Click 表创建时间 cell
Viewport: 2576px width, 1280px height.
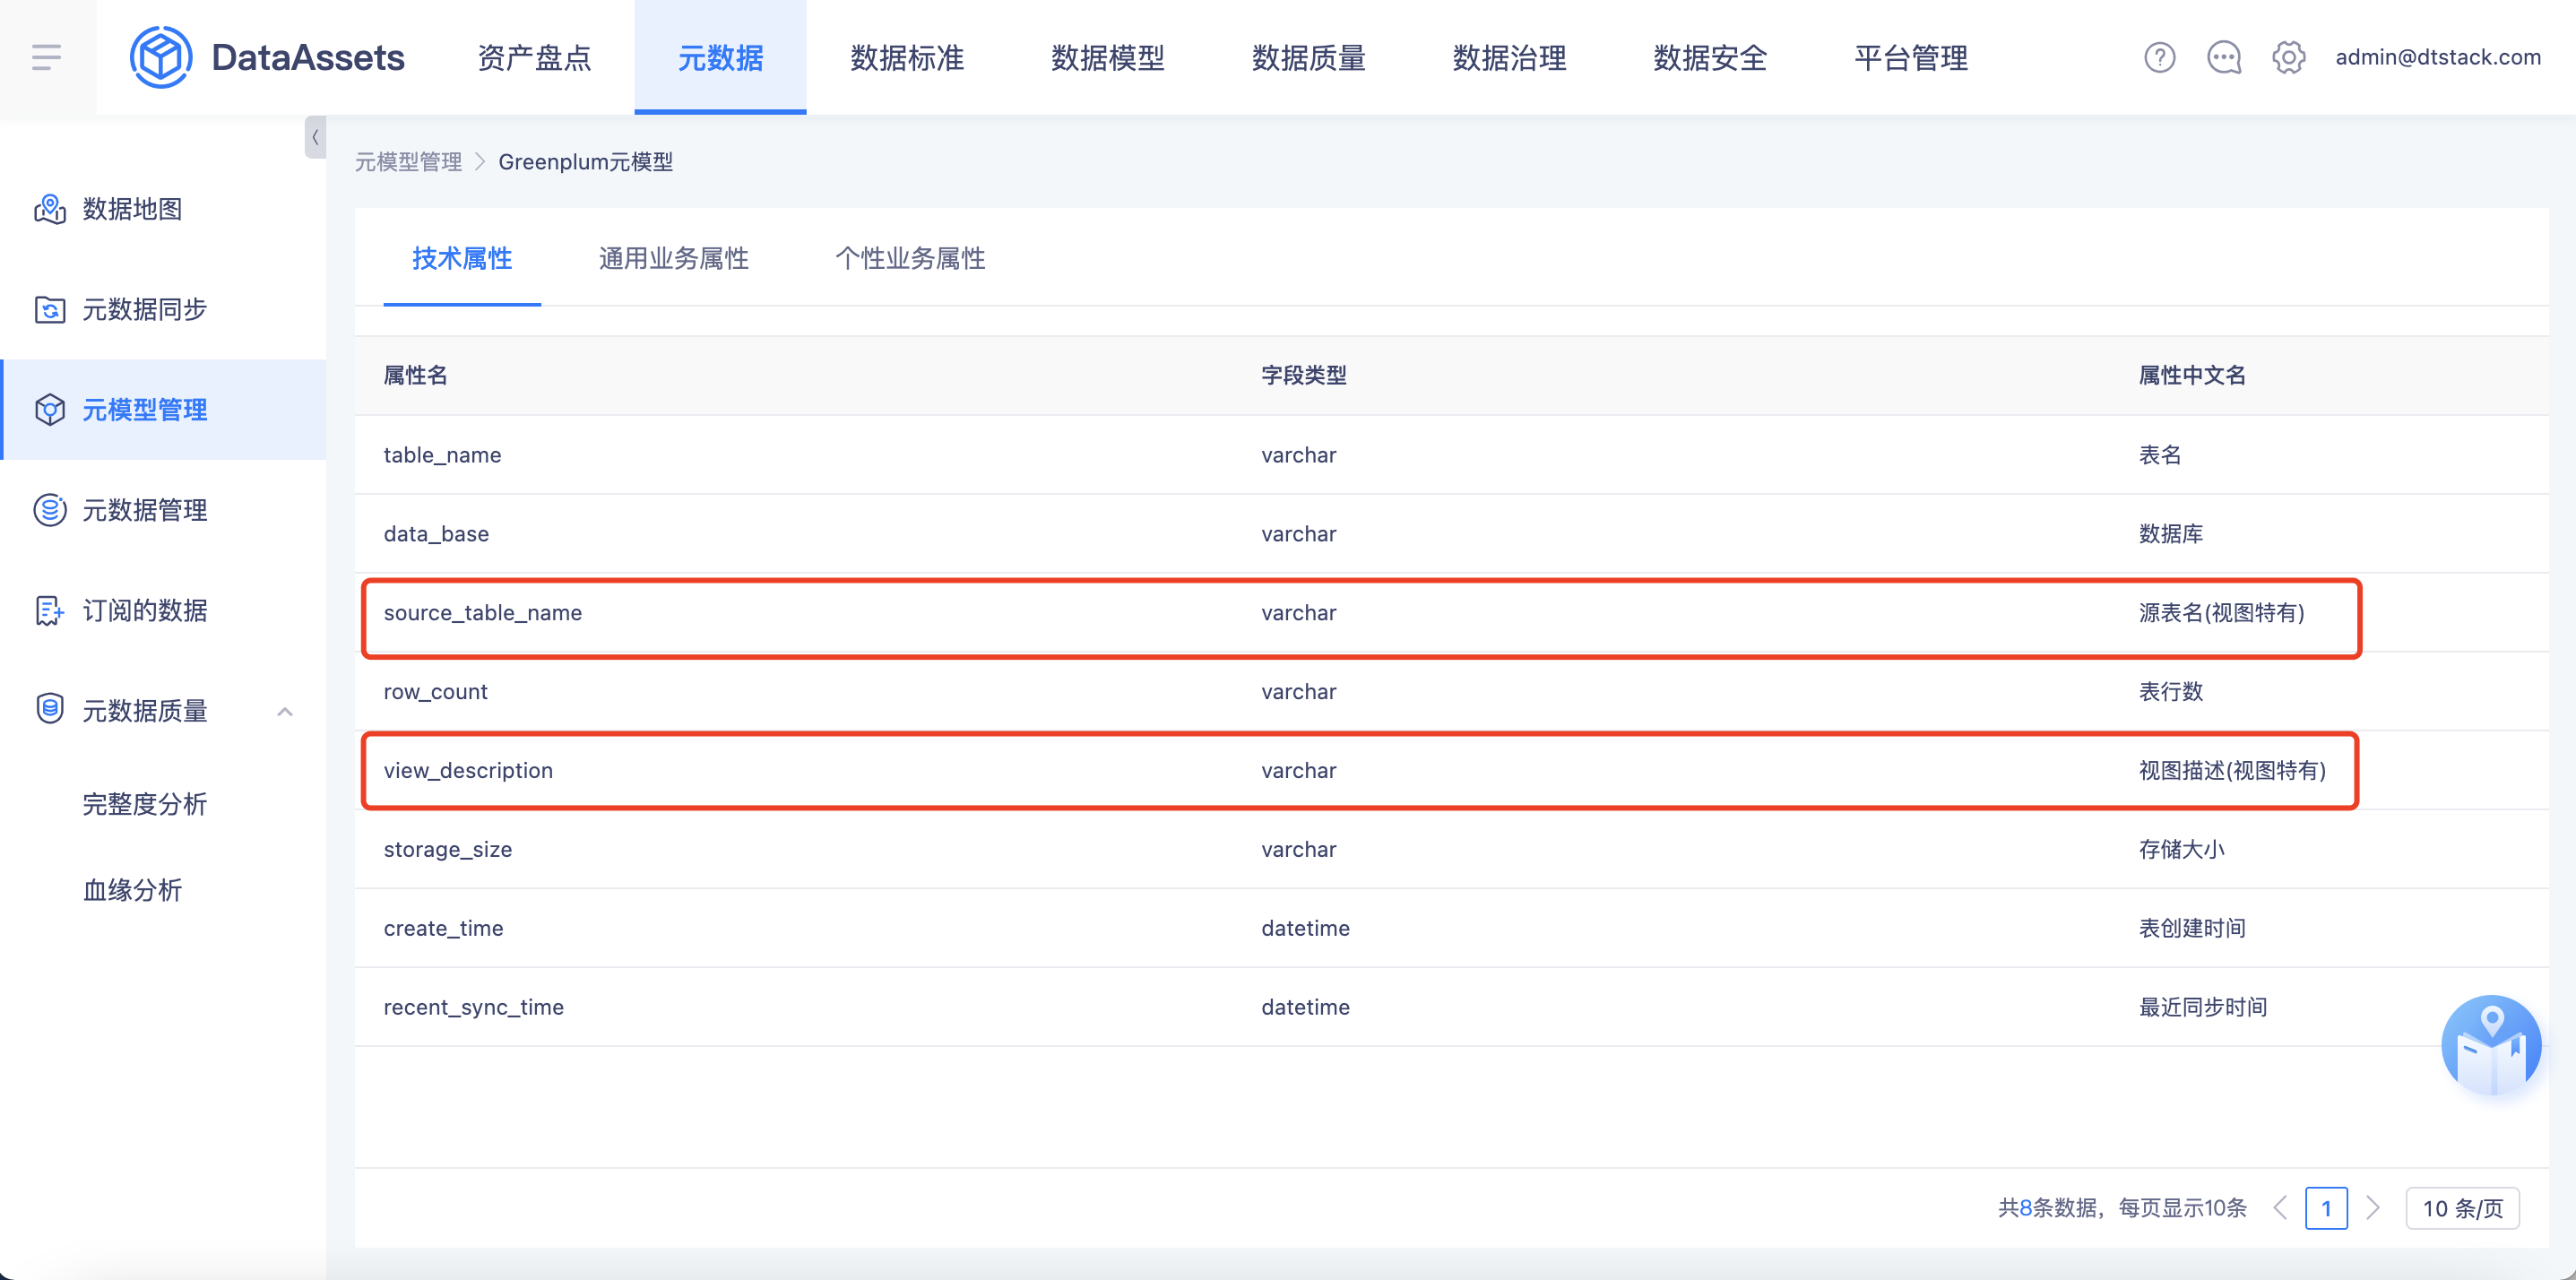pos(2192,929)
